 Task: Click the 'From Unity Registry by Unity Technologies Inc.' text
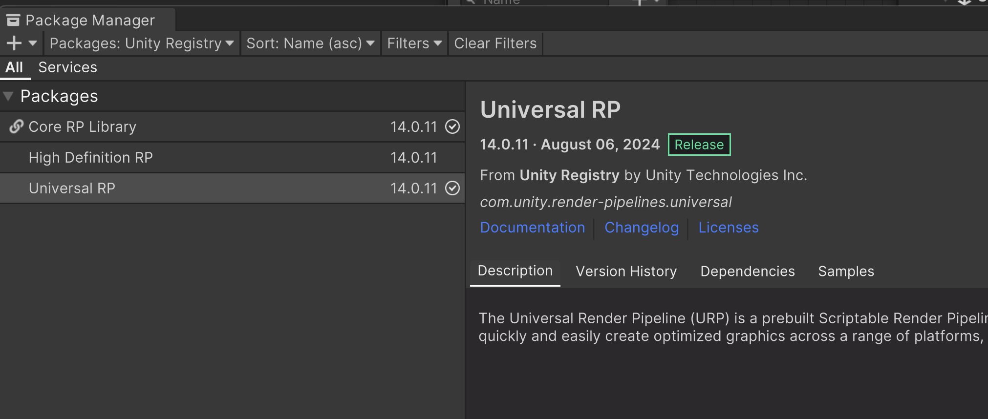pyautogui.click(x=644, y=175)
